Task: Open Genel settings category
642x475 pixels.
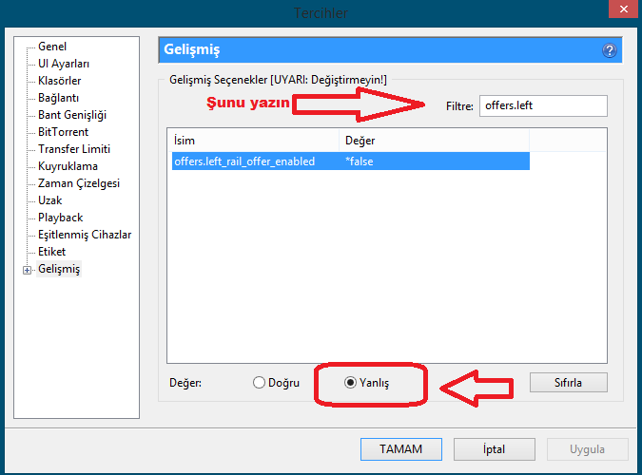Action: (52, 47)
